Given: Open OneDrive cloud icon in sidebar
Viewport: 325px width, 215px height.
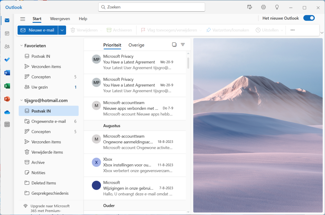Looking at the screenshot, I should 7,112.
